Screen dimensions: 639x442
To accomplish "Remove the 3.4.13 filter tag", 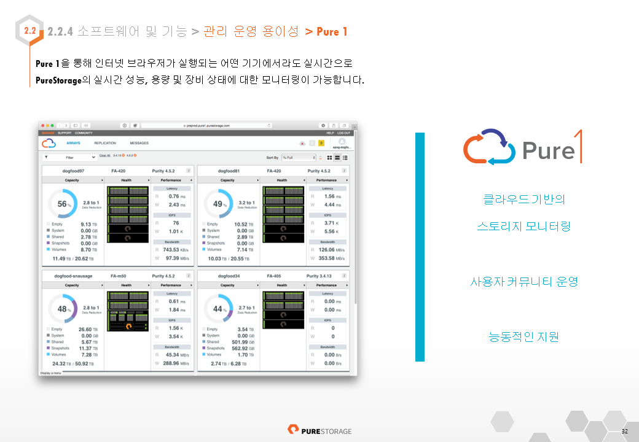I will (123, 155).
